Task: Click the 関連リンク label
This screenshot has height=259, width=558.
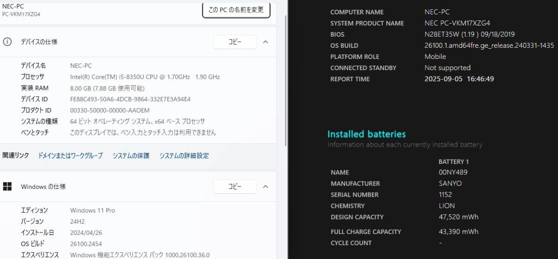Action: click(15, 156)
